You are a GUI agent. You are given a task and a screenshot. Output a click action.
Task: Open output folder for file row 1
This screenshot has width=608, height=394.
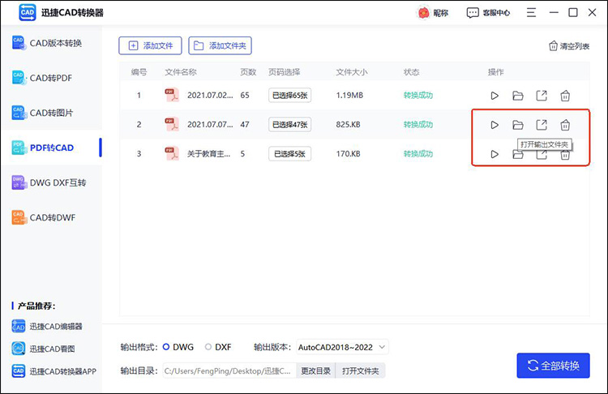coord(518,96)
